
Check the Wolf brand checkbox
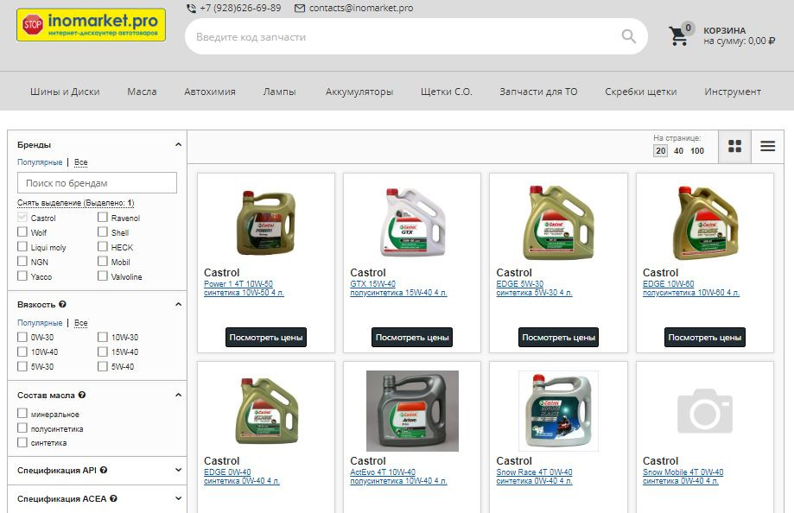click(x=22, y=232)
